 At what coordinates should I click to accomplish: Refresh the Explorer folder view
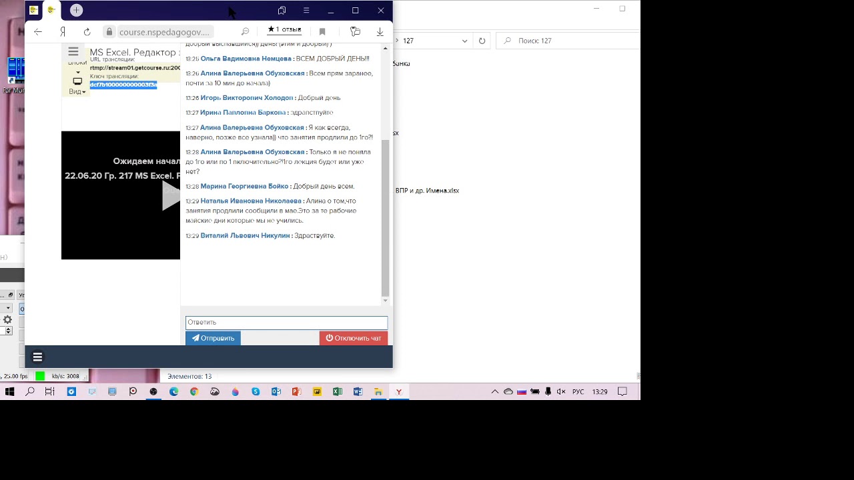tap(482, 41)
